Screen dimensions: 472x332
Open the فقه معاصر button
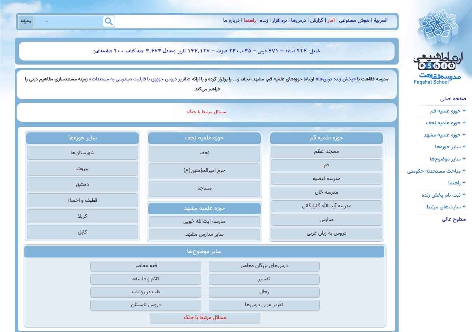tap(146, 266)
